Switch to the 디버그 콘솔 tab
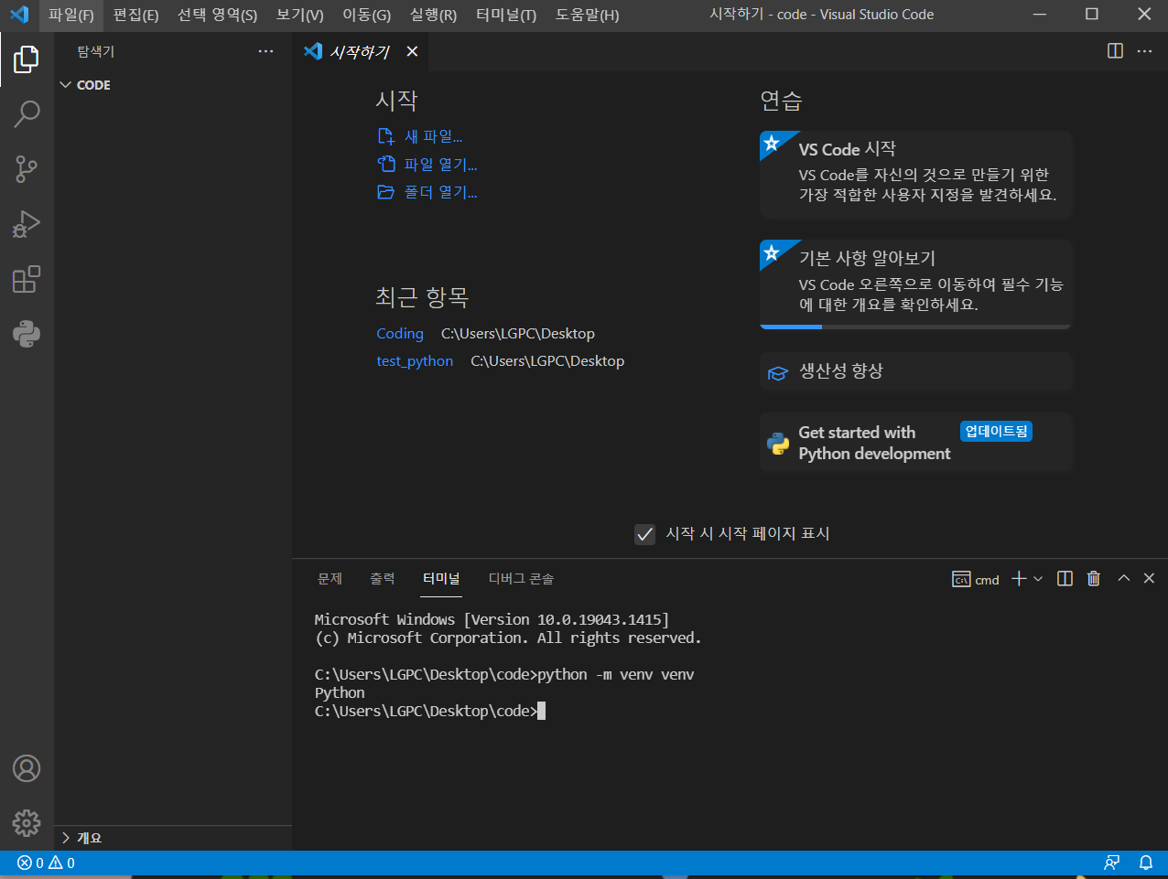Image resolution: width=1168 pixels, height=879 pixels. click(x=521, y=578)
